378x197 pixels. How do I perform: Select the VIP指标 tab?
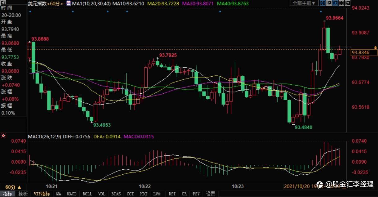(x=42, y=194)
